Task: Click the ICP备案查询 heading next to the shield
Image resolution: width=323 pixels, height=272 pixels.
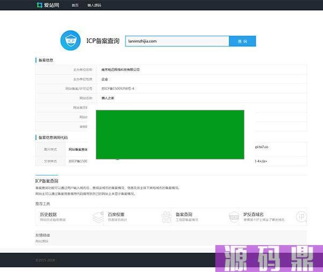Action: pos(103,41)
